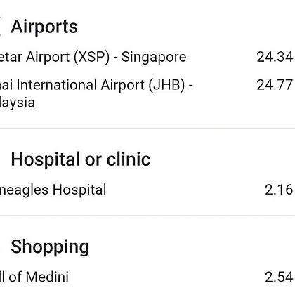The height and width of the screenshot is (295, 295).
Task: Select the 24.34 distance value
Action: pos(275,57)
